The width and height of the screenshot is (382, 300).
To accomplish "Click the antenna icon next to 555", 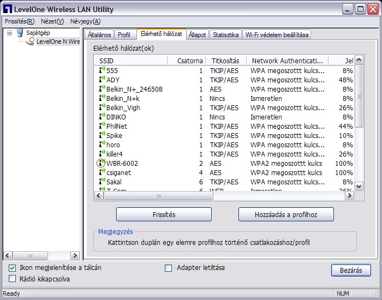I will (102, 70).
